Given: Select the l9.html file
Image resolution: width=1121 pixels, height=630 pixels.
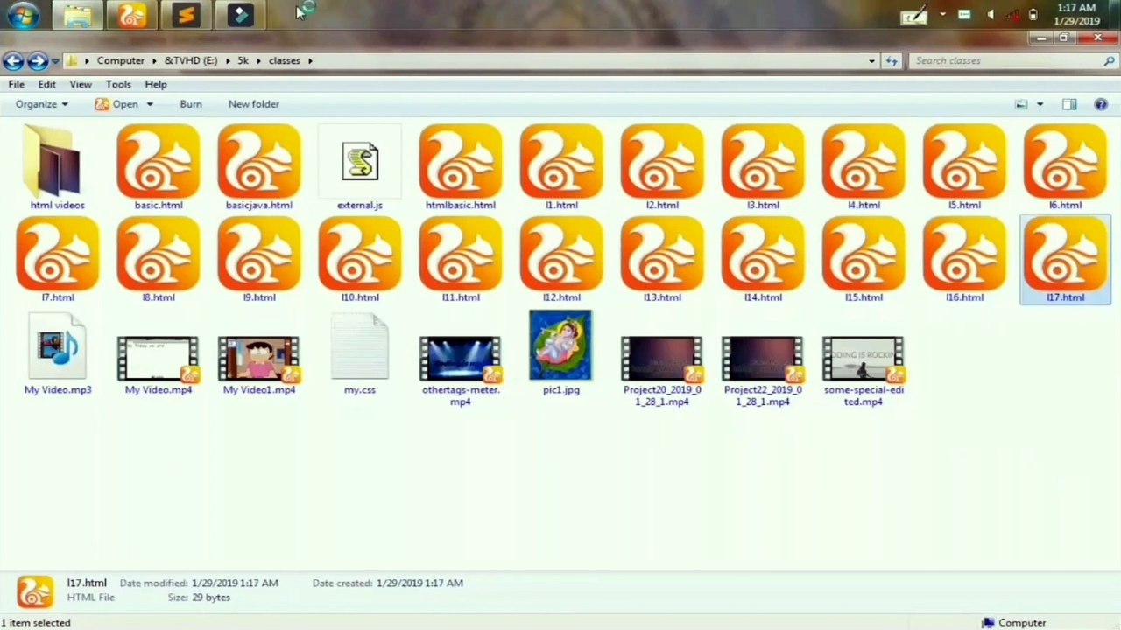Looking at the screenshot, I should (258, 260).
